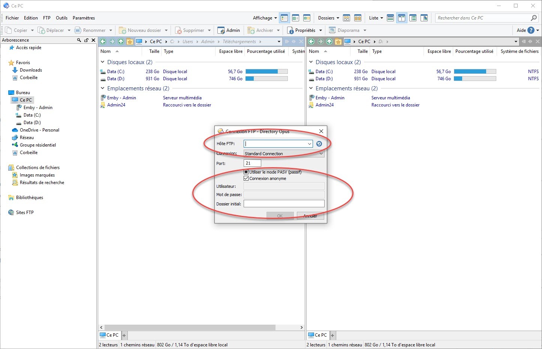The height and width of the screenshot is (349, 542).
Task: Click Data (D:) usage bar in left pane
Action: pyautogui.click(x=267, y=79)
